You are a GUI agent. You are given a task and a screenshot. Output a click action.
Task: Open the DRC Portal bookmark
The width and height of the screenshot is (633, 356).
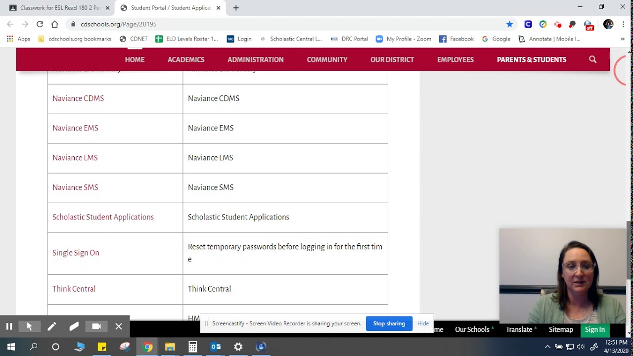349,39
